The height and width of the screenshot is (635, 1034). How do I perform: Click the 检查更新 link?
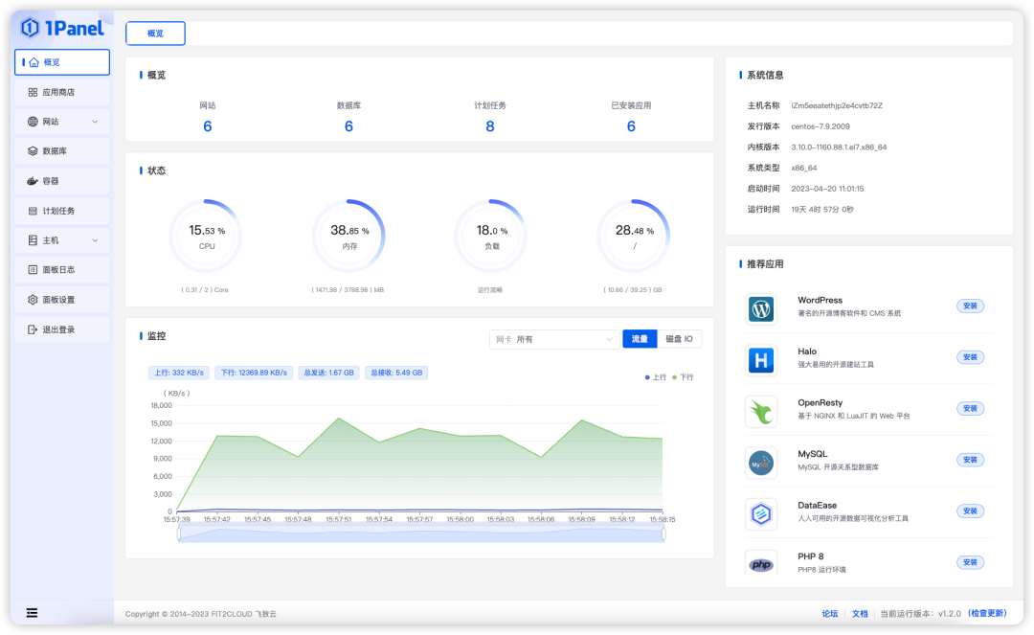click(987, 613)
